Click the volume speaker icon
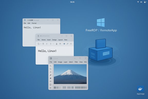 pyautogui.click(x=141, y=2)
